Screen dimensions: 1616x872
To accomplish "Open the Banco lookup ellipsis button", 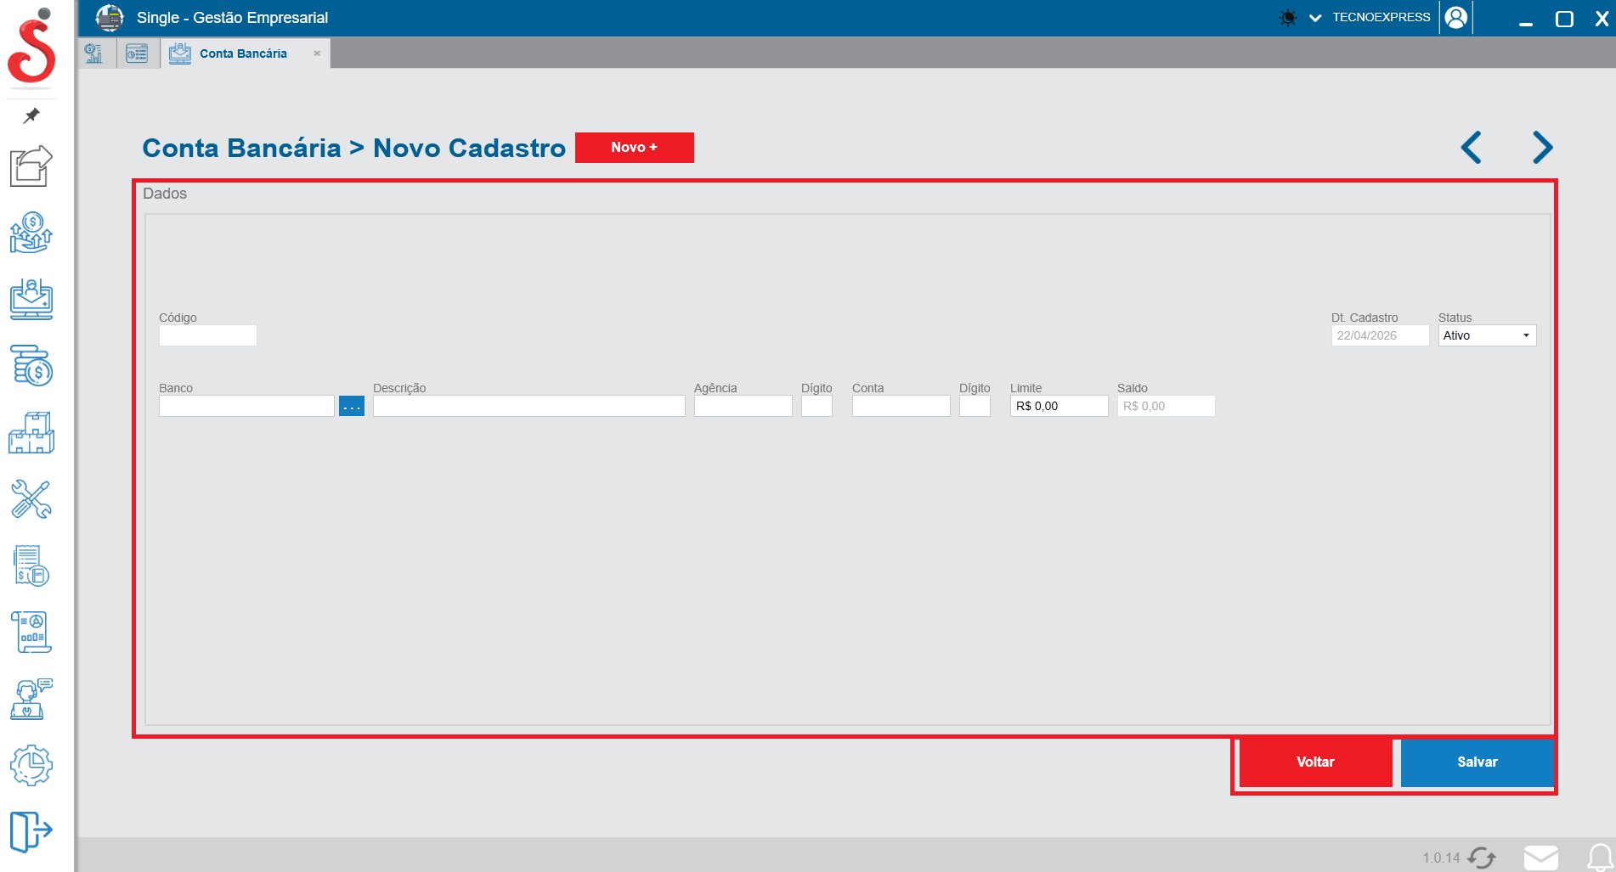I will [352, 407].
